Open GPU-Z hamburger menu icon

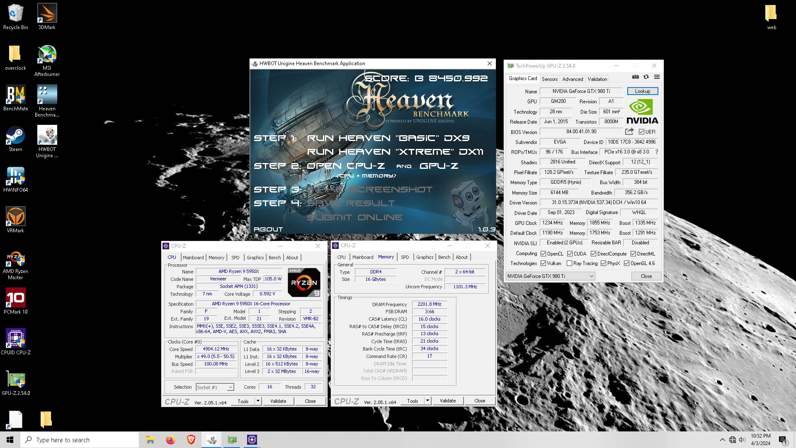pyautogui.click(x=657, y=77)
